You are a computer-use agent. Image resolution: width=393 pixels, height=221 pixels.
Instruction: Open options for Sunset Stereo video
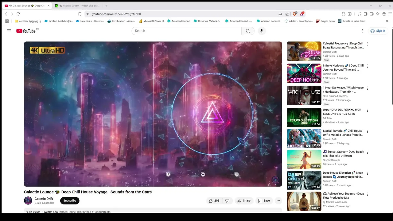point(368,152)
